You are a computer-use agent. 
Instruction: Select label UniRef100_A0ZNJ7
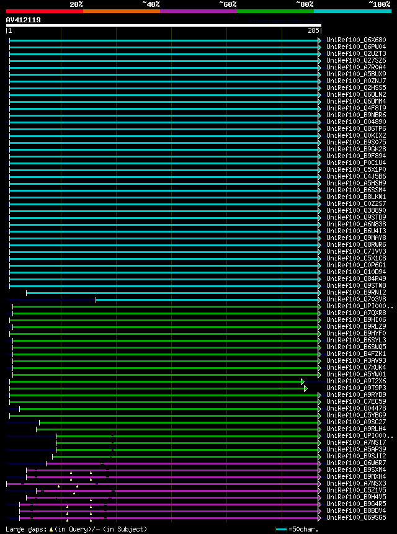tap(356, 81)
